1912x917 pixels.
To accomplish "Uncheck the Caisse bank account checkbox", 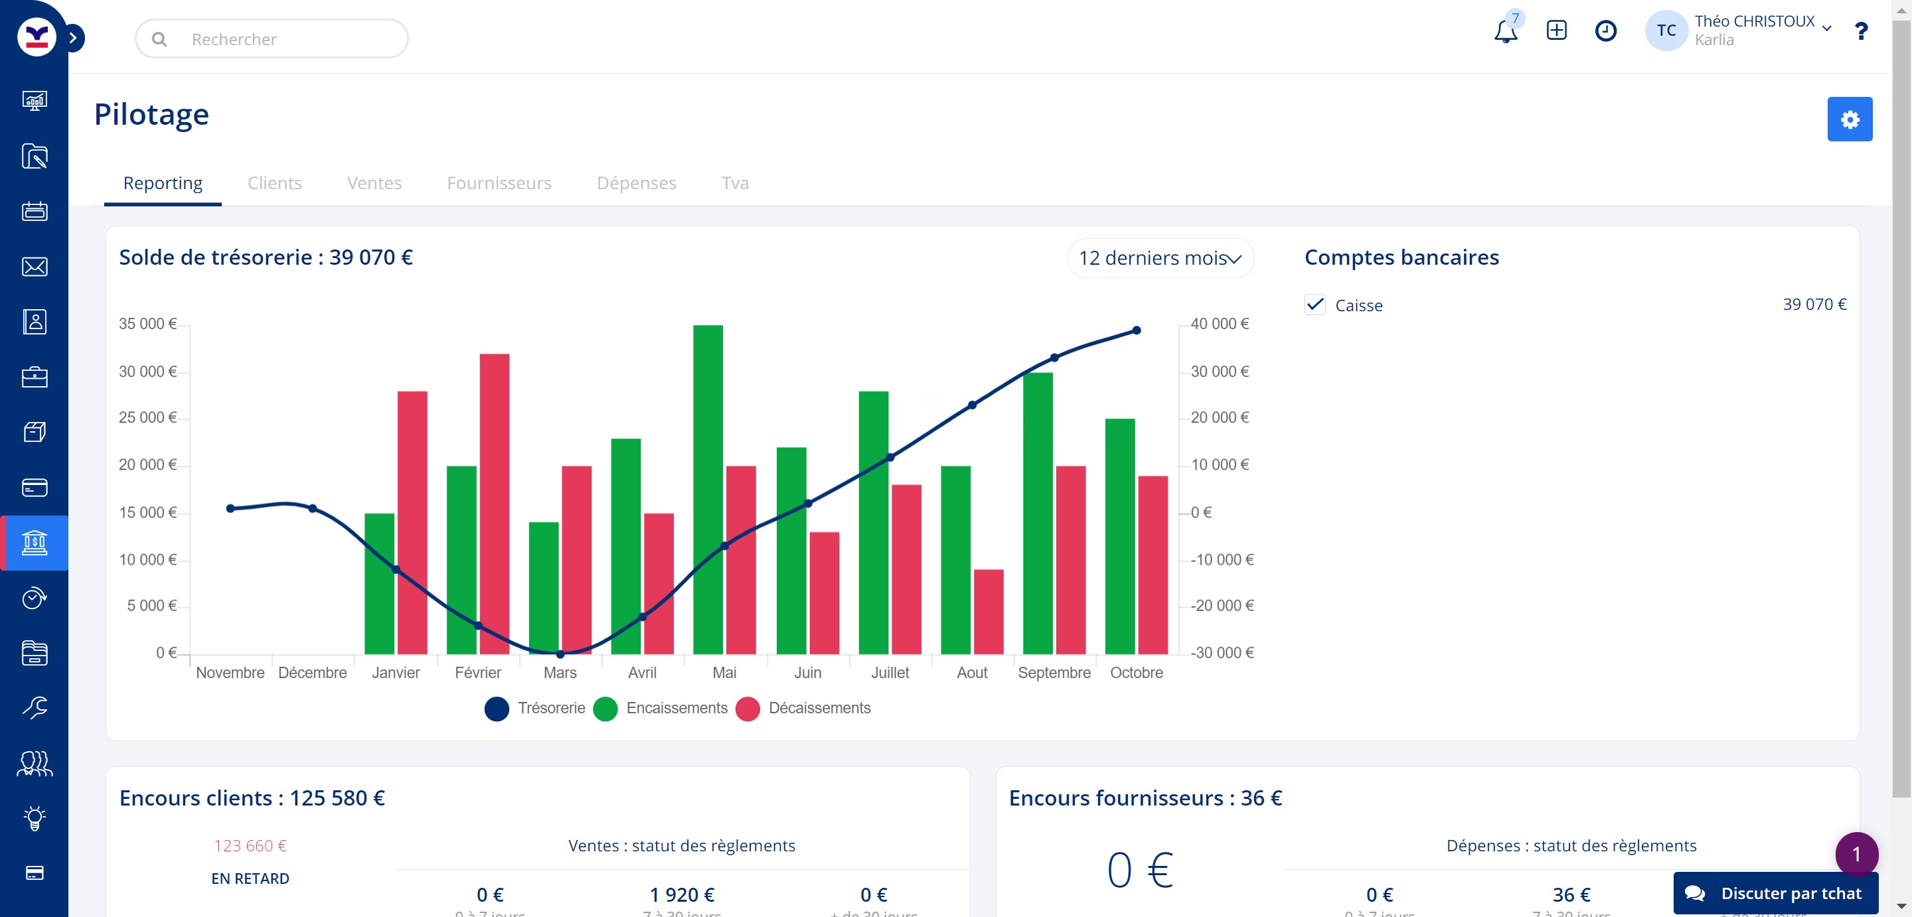I will point(1314,305).
